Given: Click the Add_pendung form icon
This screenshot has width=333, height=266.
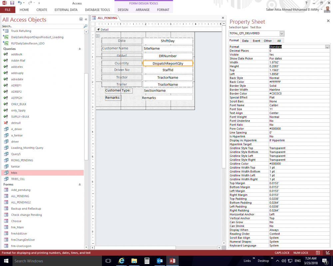Looking at the screenshot, I should (6, 190).
